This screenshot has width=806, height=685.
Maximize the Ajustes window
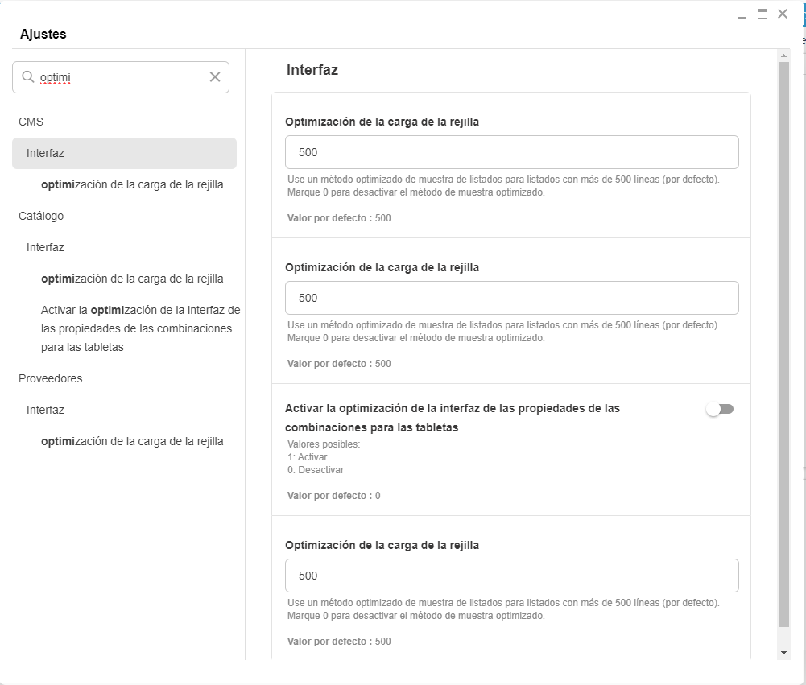pos(762,14)
